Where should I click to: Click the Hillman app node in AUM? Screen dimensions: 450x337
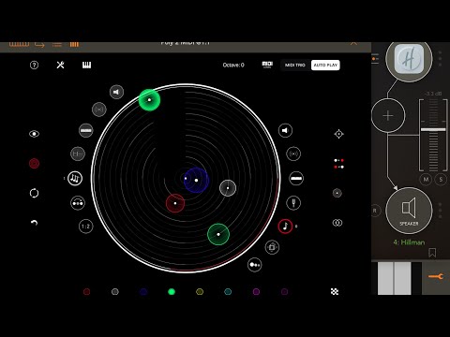click(x=409, y=59)
